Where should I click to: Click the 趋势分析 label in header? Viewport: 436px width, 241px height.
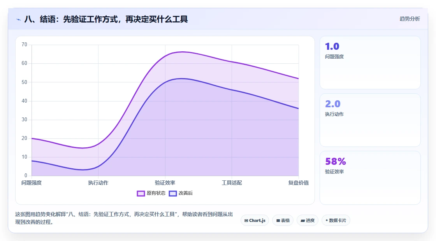(x=410, y=19)
